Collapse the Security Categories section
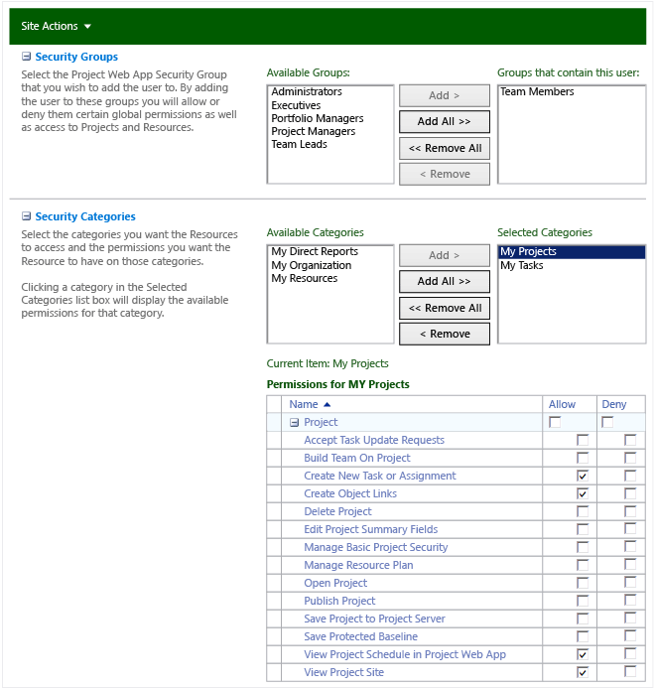 [x=27, y=215]
